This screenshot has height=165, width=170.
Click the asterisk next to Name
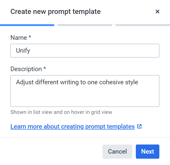click(30, 37)
